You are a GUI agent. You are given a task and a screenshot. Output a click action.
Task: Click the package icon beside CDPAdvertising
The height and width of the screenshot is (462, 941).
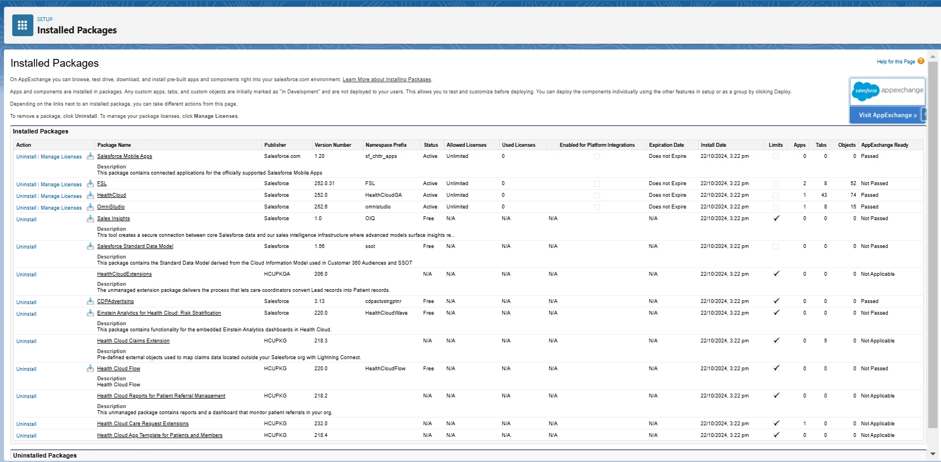click(90, 301)
